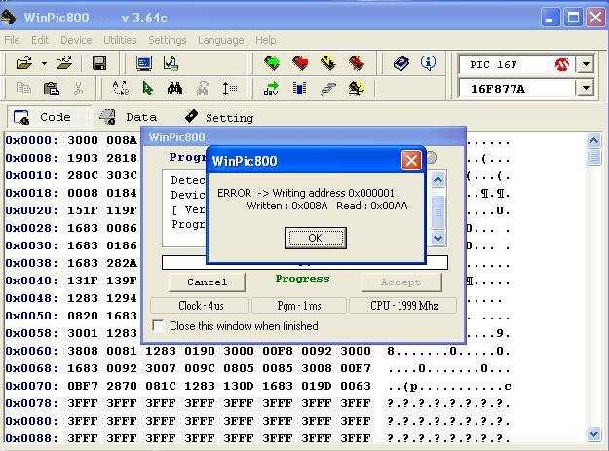Click the CPU - 1999 Mhz button
The image size is (609, 451).
(403, 306)
